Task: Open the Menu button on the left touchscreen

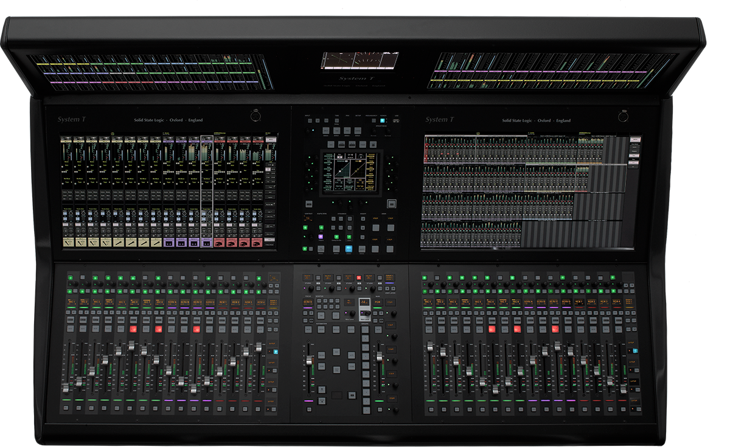Action: coord(270,139)
